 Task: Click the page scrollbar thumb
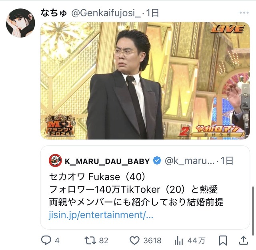pos(253,212)
